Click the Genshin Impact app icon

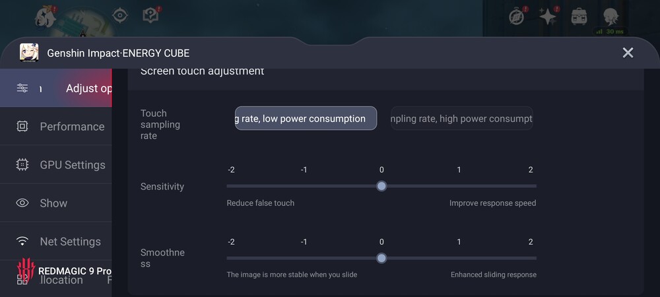(x=29, y=53)
